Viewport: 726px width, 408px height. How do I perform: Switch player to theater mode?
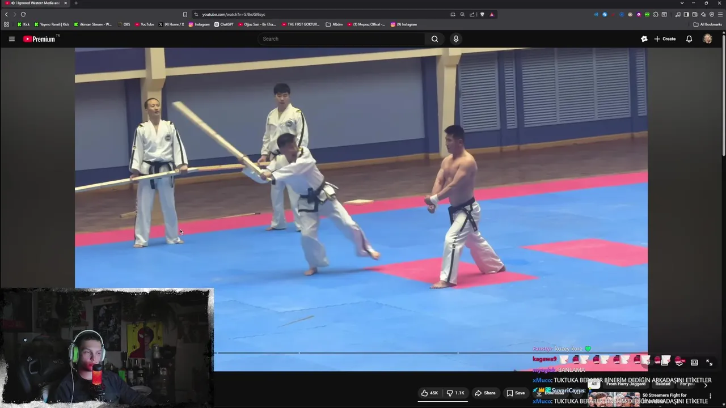(x=694, y=362)
